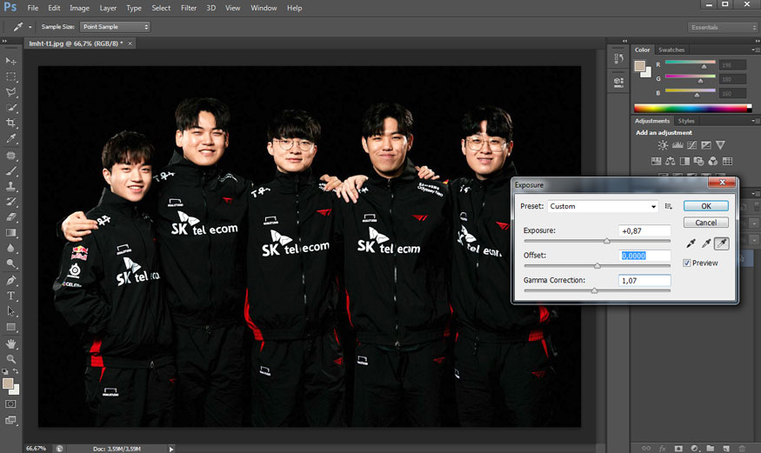Image resolution: width=761 pixels, height=453 pixels.
Task: Change the screen mode
Action: [10, 420]
